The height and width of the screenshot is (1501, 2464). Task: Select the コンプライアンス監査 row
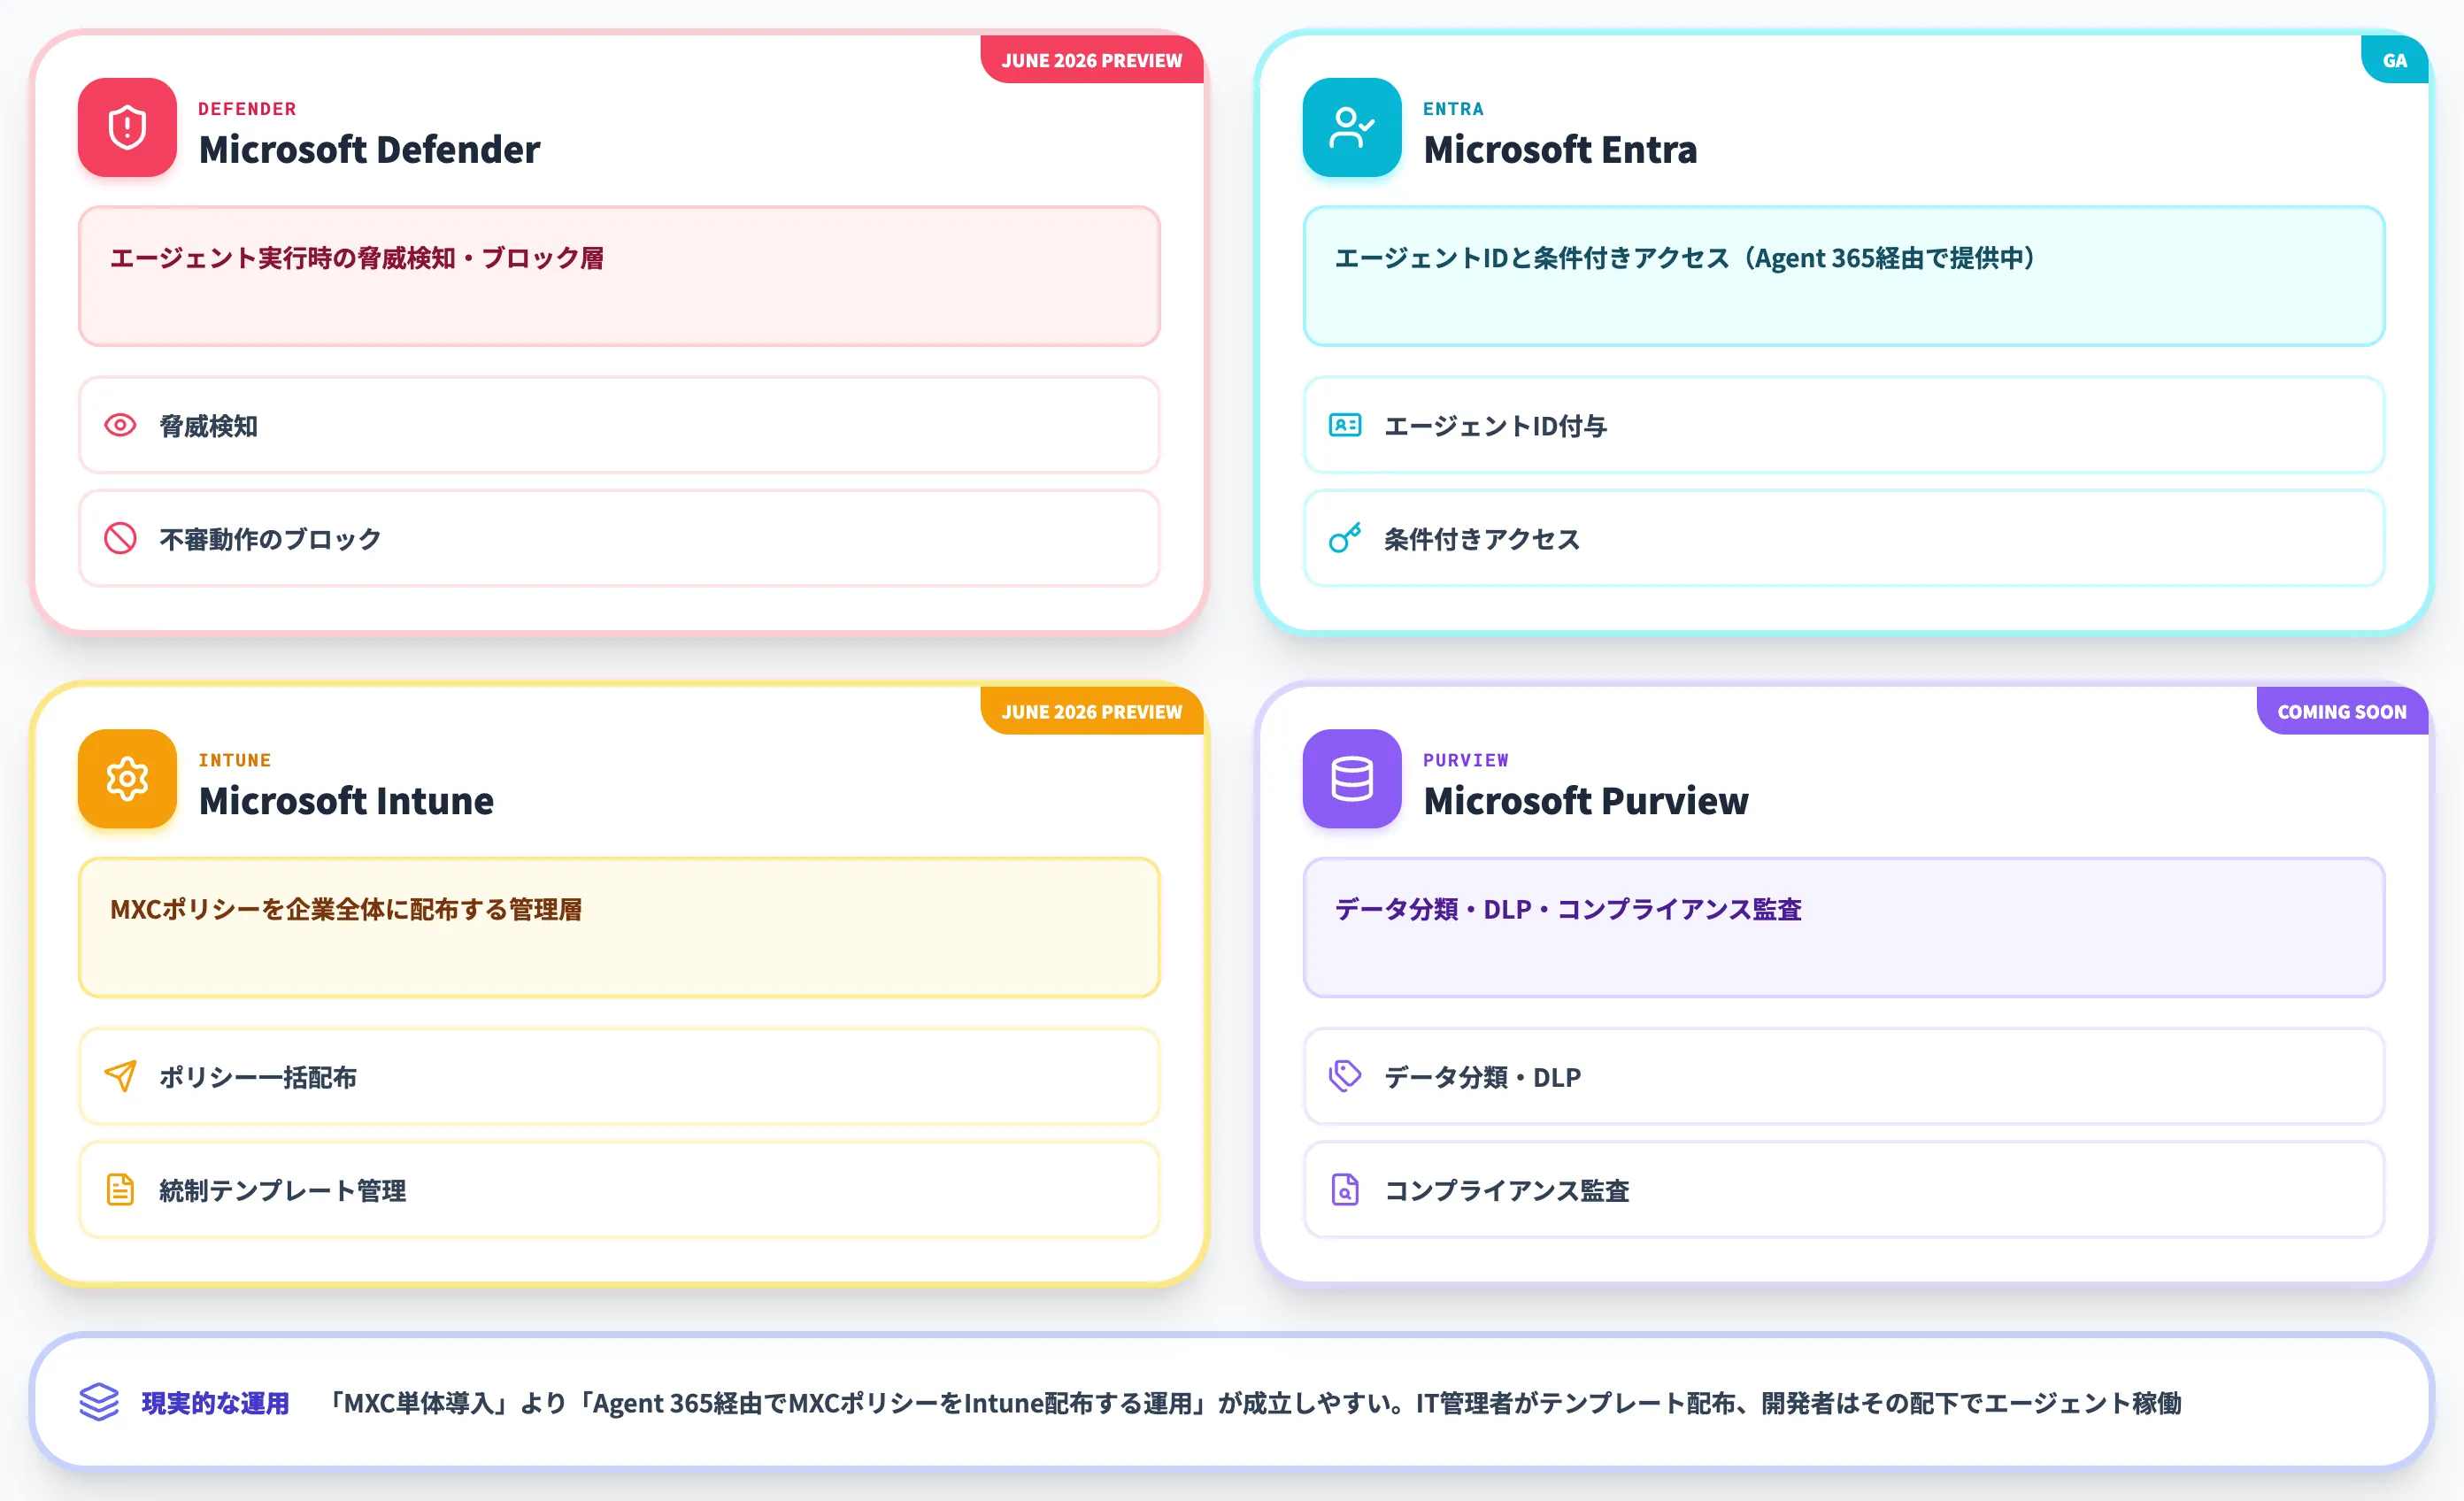pos(1843,1189)
